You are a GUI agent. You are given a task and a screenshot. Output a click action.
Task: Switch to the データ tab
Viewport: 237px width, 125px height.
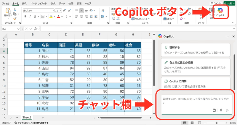[62, 3]
